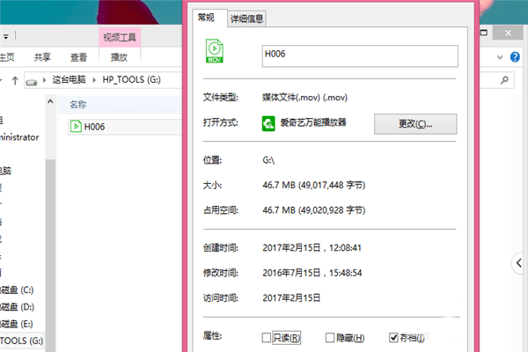
Task: Click the up arrow navigation icon
Action: (15, 80)
